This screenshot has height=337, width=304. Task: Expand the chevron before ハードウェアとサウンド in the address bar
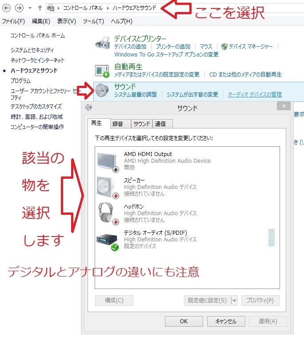tap(108, 8)
